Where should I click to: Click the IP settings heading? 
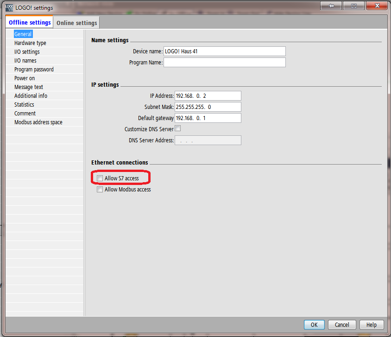[105, 84]
